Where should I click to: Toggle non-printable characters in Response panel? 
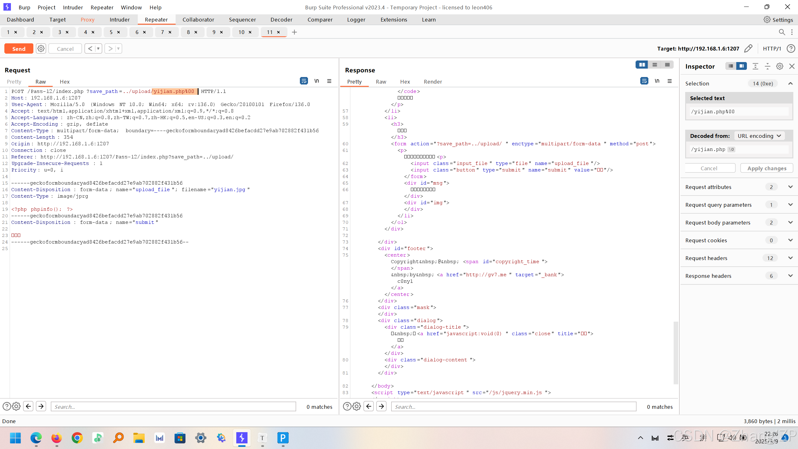tap(657, 81)
